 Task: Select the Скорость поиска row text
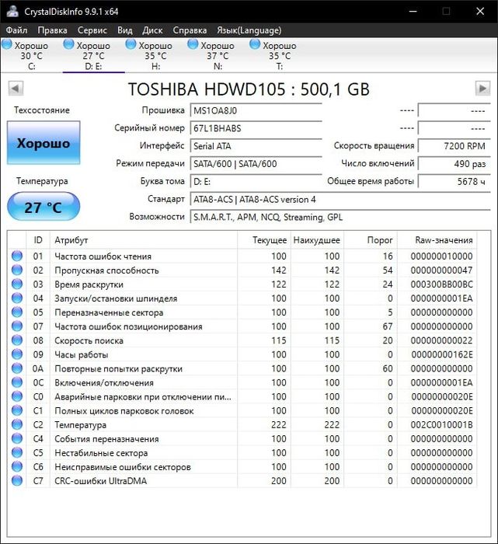point(89,340)
